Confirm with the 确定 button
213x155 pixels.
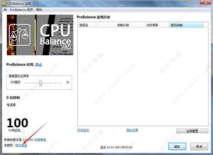(177, 146)
